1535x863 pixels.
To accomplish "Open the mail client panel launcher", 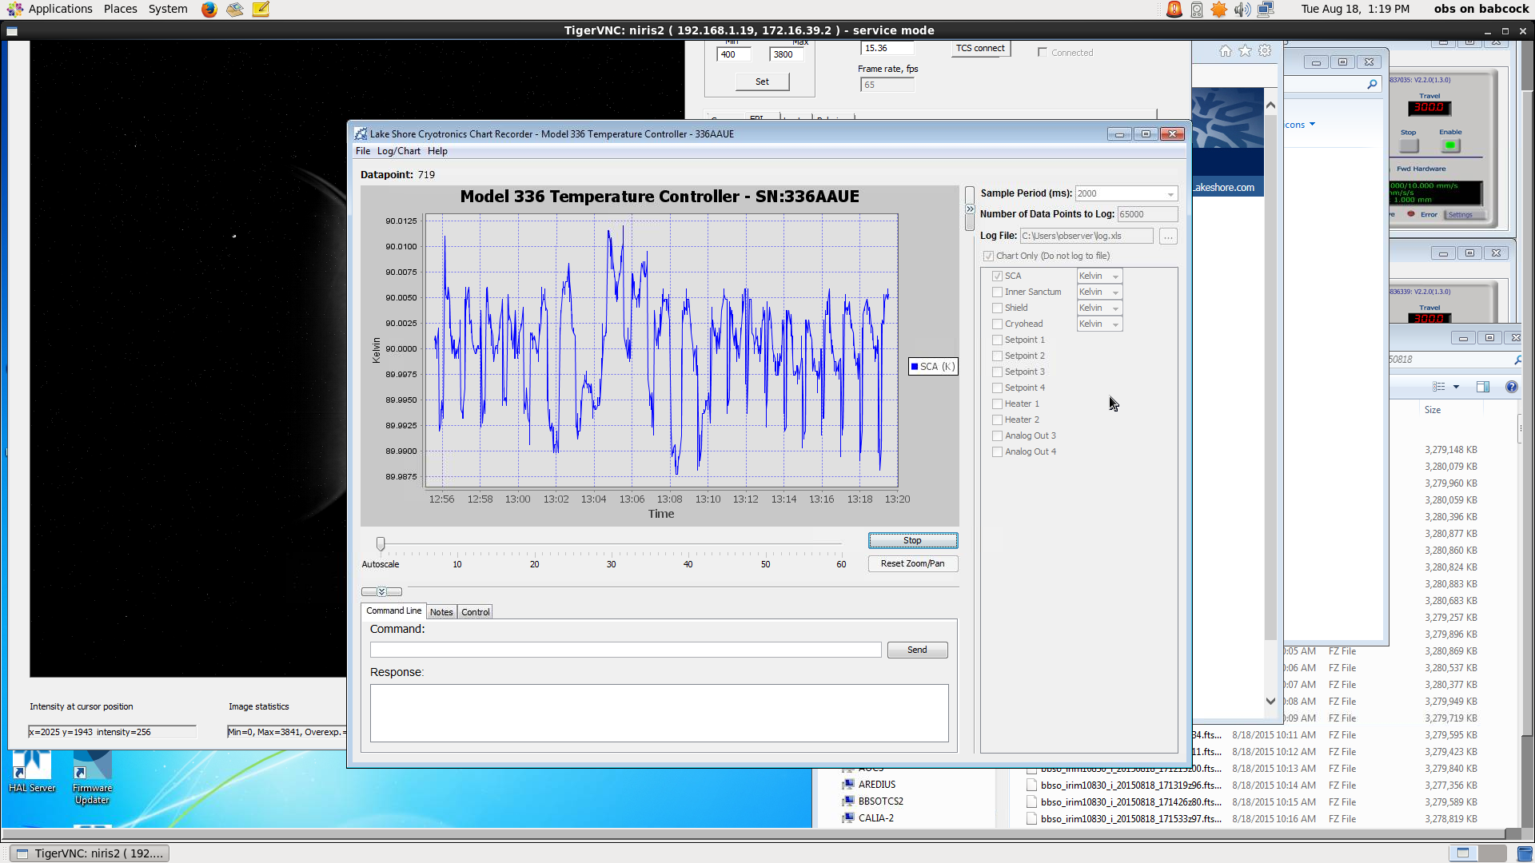I will [234, 10].
